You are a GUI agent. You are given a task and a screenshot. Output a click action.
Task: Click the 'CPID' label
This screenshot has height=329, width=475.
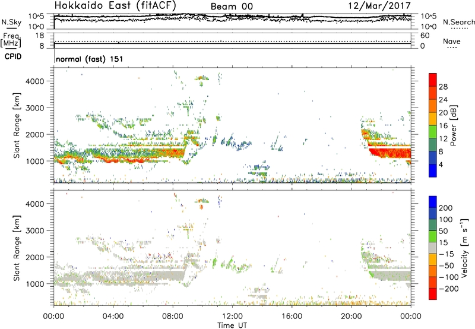point(13,56)
